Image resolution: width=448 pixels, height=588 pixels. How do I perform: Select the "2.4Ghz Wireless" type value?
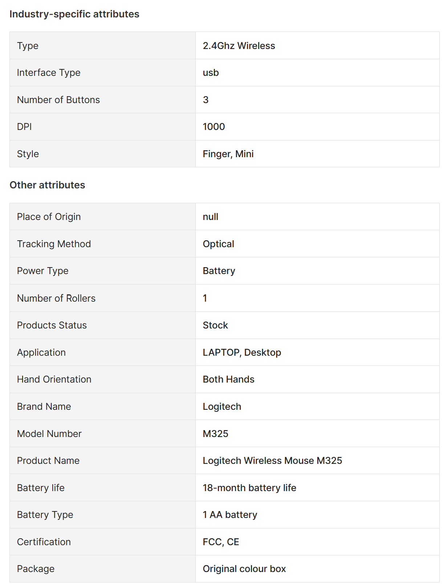coord(239,46)
